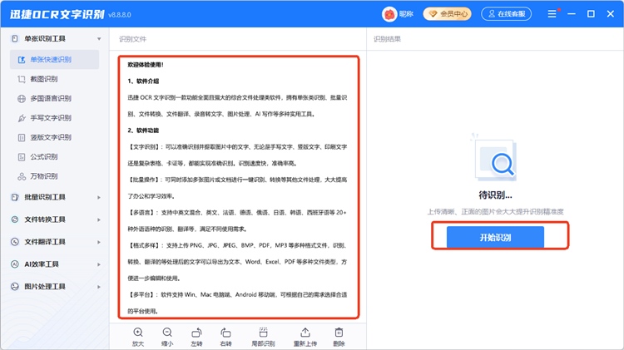Click the 待识别 magnifier placeholder image
624x350 pixels.
[x=495, y=157]
